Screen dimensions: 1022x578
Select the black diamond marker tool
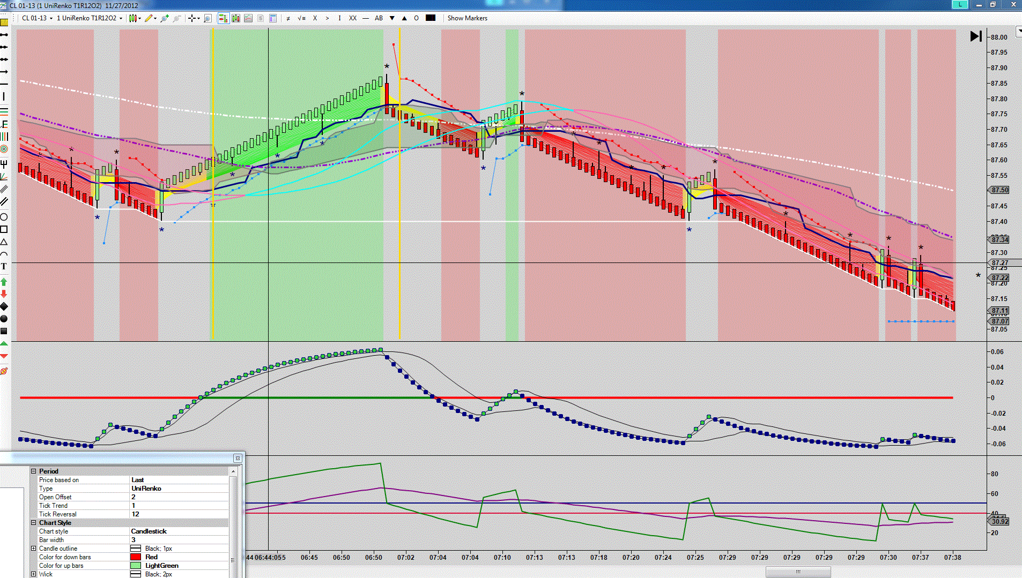(4, 306)
